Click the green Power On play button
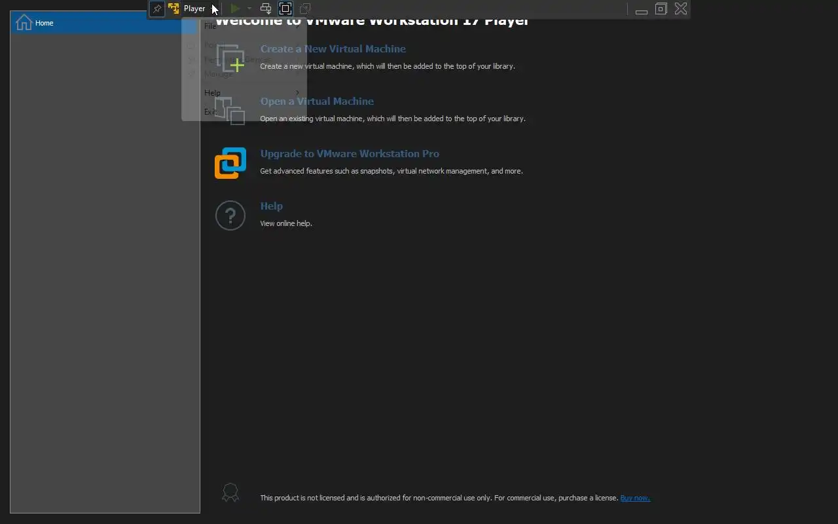The width and height of the screenshot is (838, 524). pos(235,9)
